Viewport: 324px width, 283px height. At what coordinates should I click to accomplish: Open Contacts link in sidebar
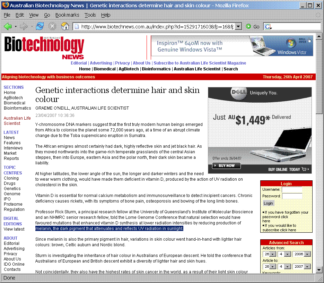click(12, 269)
